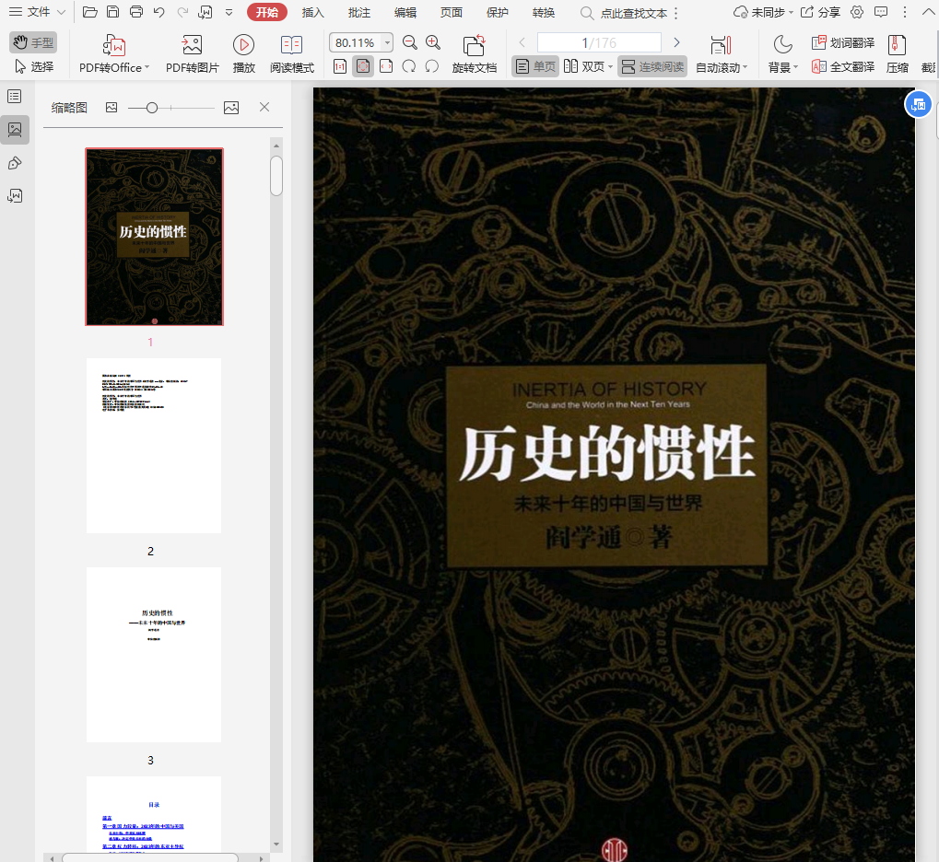Click the Redo arrow icon
The width and height of the screenshot is (939, 862).
(x=182, y=12)
